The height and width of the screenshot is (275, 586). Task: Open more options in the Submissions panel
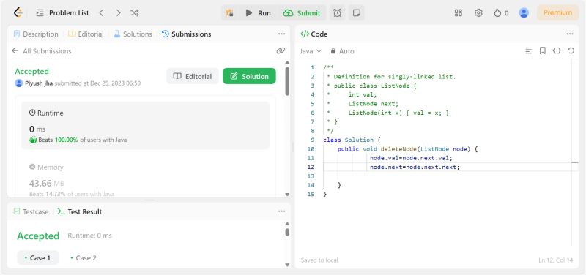[x=281, y=34]
